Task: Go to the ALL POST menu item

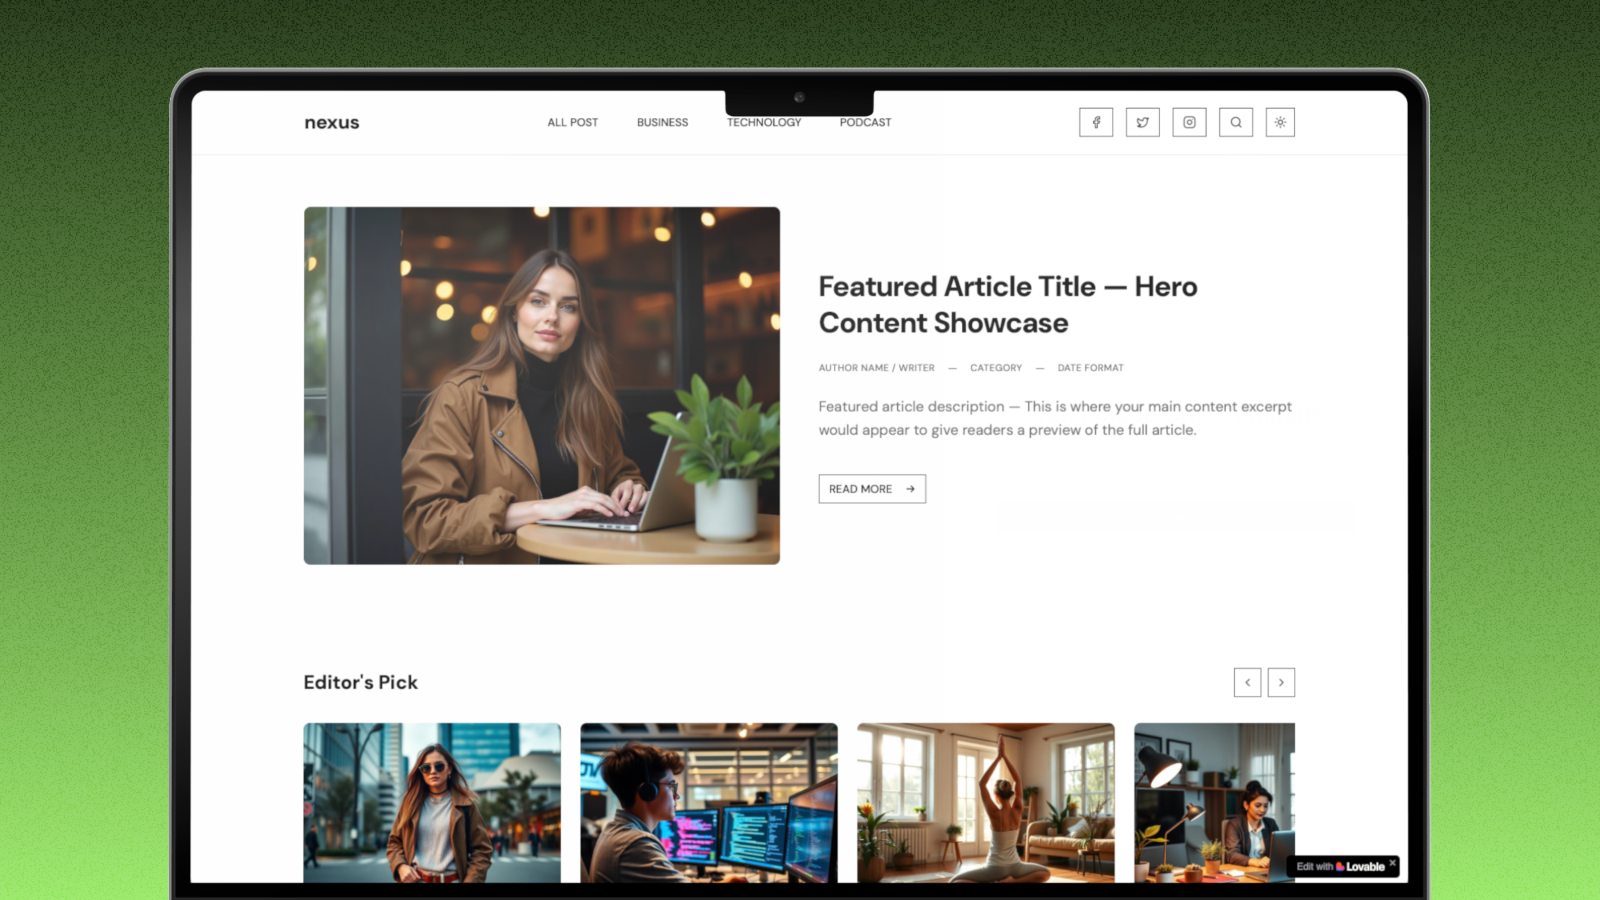Action: click(x=573, y=122)
